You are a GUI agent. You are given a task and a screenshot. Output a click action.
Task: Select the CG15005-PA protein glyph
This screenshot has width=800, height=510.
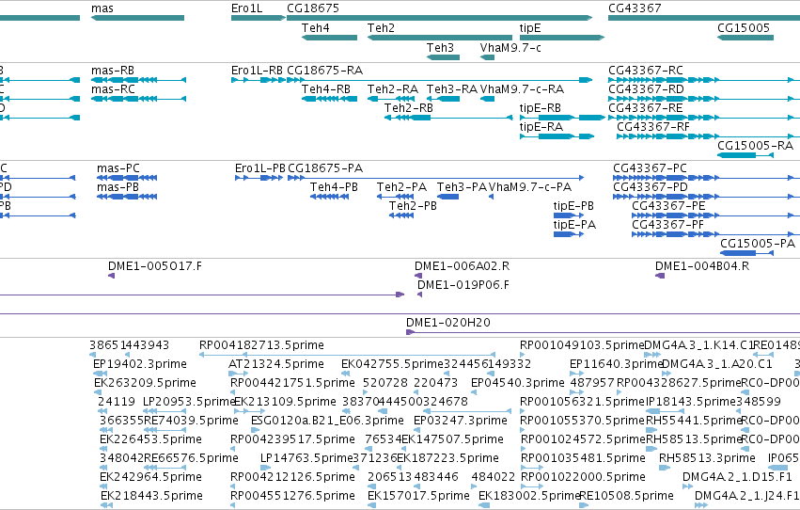(x=747, y=253)
